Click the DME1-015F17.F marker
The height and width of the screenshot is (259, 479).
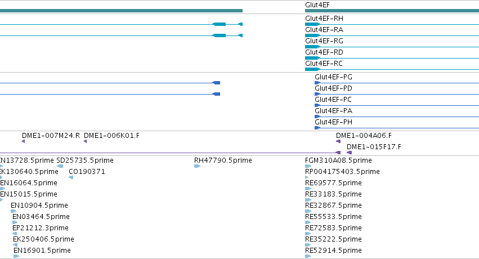tap(349, 153)
